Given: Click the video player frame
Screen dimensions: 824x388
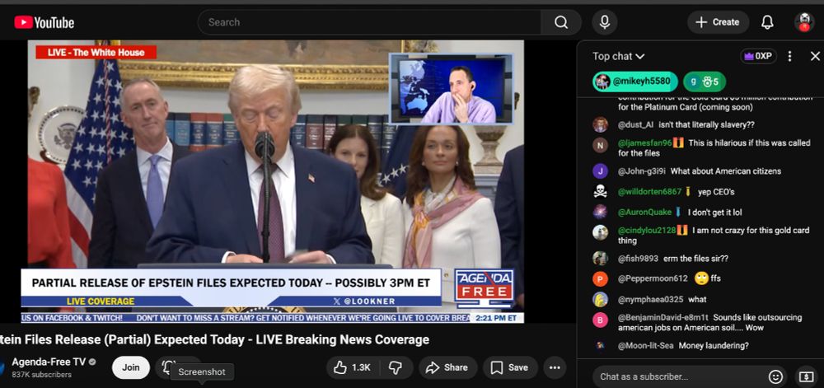Looking at the screenshot, I should [276, 182].
